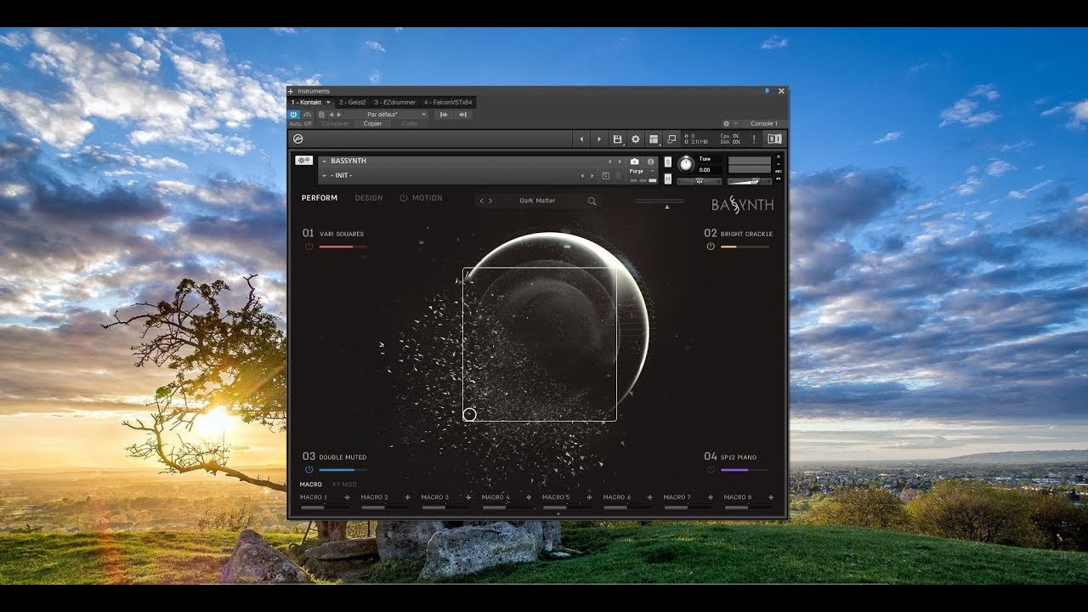Select the XY MOD tab
Screen dimensions: 1088x612
[x=344, y=484]
